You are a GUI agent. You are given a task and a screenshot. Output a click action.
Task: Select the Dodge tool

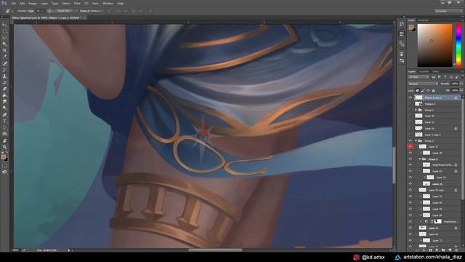pos(4,108)
